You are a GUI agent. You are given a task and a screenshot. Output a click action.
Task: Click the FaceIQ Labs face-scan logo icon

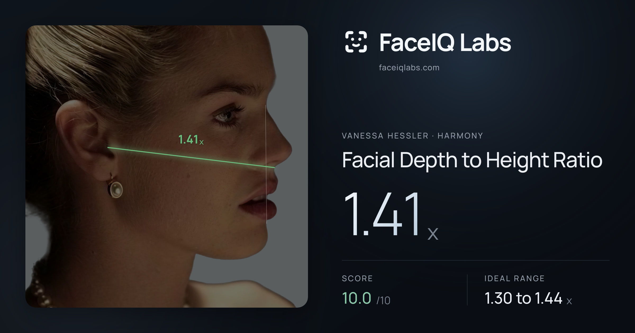point(356,42)
